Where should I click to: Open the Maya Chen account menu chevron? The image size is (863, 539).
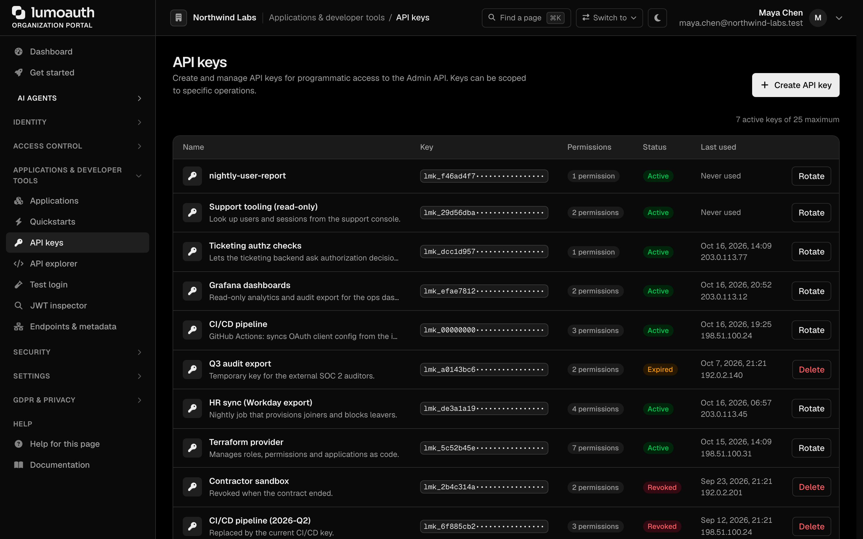839,18
